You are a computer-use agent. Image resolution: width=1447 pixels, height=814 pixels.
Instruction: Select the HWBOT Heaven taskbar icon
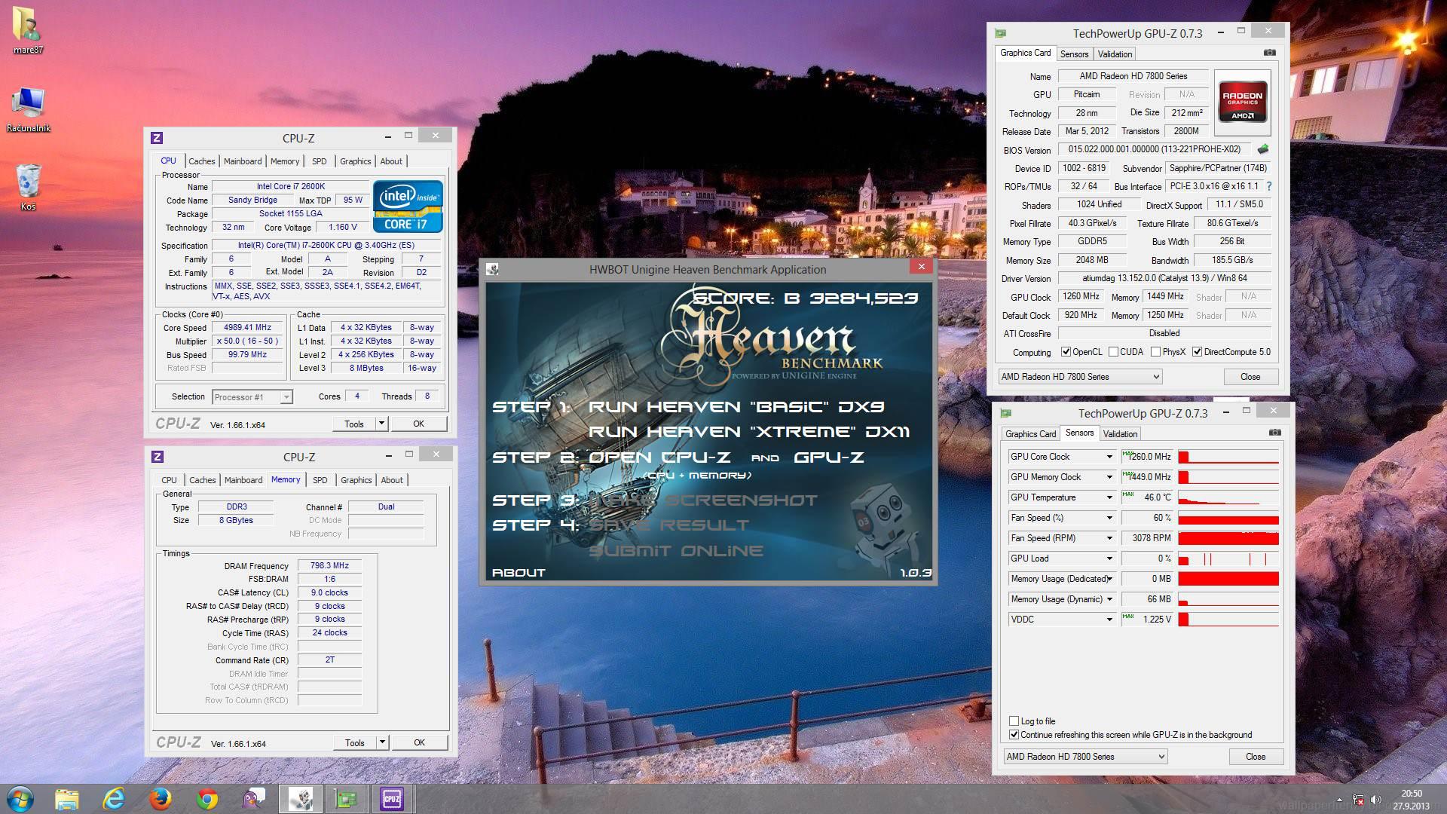pyautogui.click(x=301, y=799)
